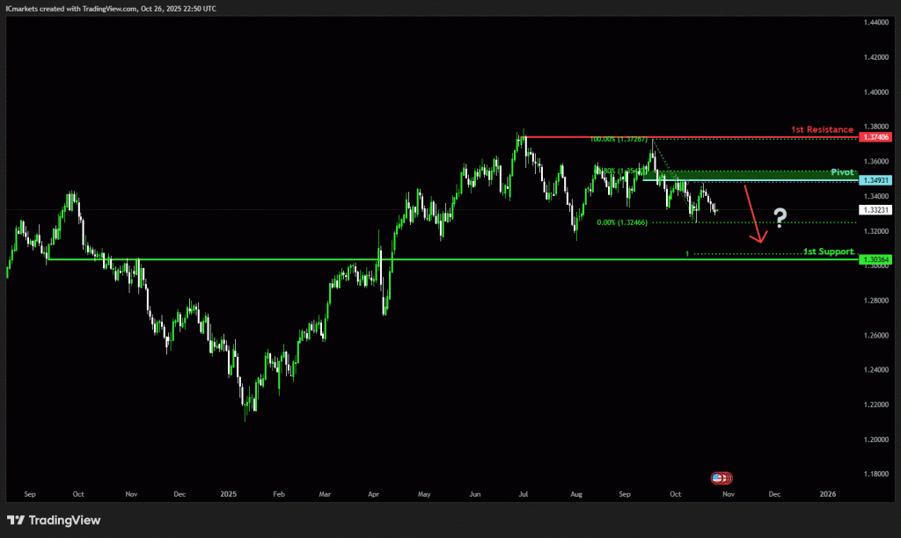The image size is (901, 538).
Task: Click the ICmarkets TradingView.com header text
Action: pyautogui.click(x=111, y=8)
